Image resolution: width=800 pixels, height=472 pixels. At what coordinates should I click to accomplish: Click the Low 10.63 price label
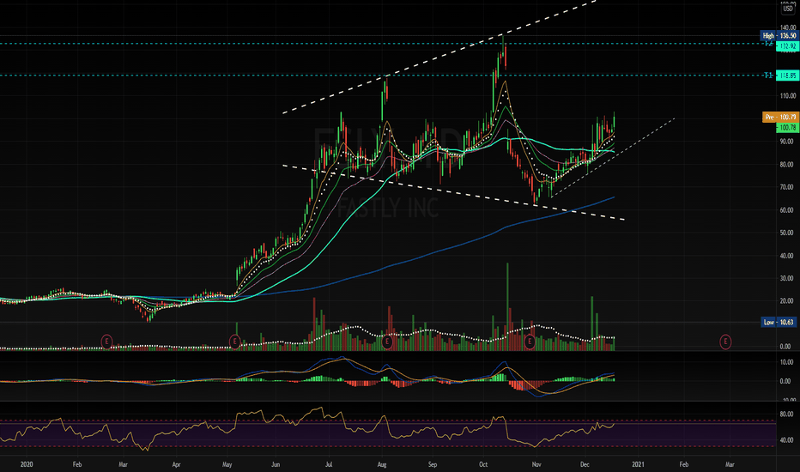tap(779, 322)
